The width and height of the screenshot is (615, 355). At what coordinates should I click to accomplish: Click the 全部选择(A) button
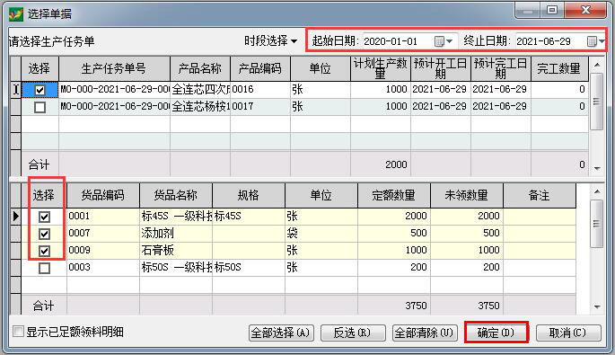pos(281,333)
